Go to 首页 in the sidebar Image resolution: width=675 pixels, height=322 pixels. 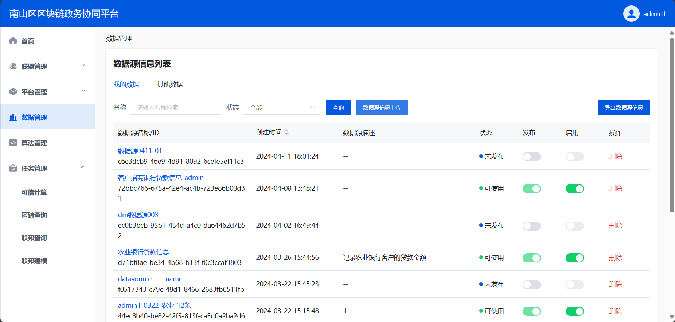click(x=48, y=41)
